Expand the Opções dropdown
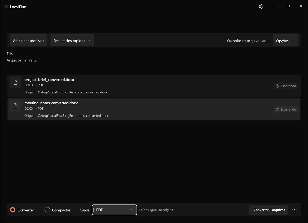This screenshot has width=308, height=223. tap(285, 41)
